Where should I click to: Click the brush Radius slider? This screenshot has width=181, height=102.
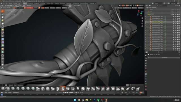19,8
